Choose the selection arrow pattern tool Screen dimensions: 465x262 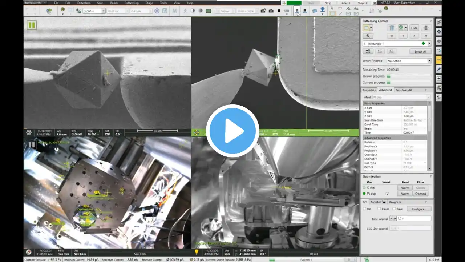(332, 8)
